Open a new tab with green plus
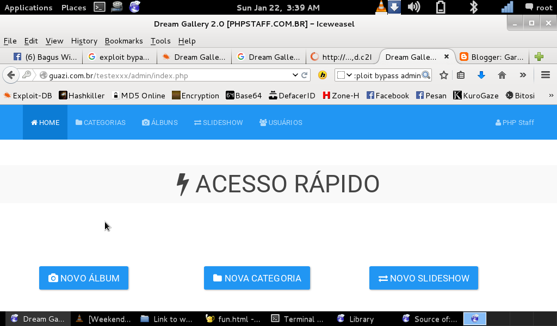 pos(539,57)
